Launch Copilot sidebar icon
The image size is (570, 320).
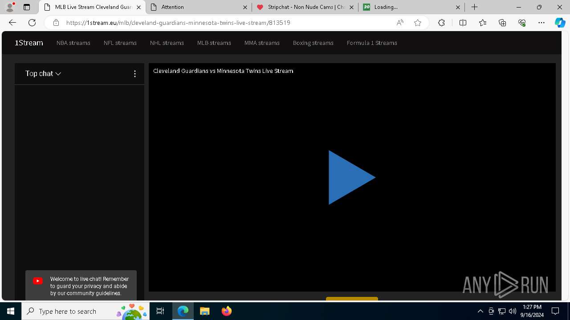point(560,23)
